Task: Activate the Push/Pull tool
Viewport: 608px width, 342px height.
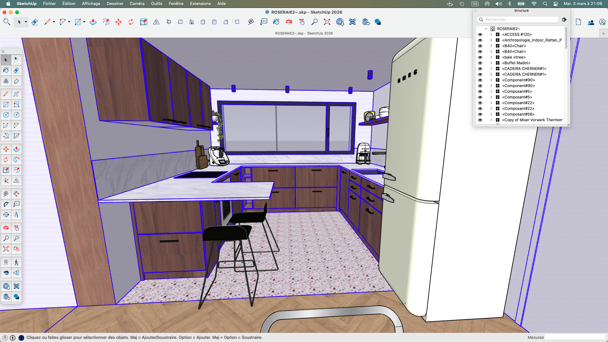Action: click(x=93, y=22)
